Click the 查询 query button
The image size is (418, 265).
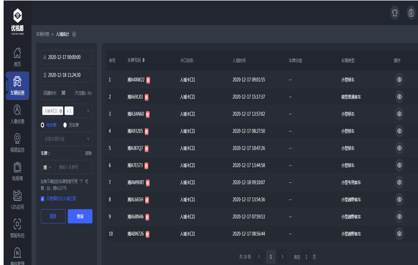[80, 216]
